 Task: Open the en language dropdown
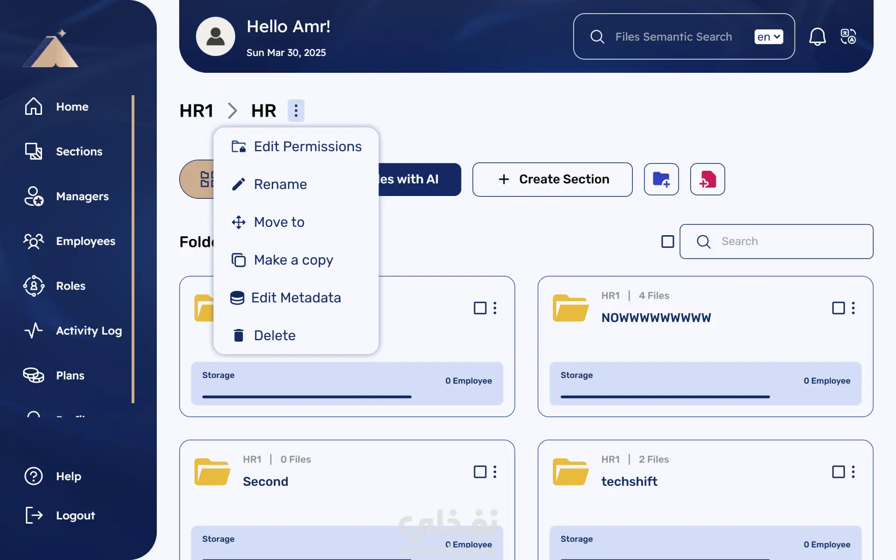pyautogui.click(x=768, y=36)
